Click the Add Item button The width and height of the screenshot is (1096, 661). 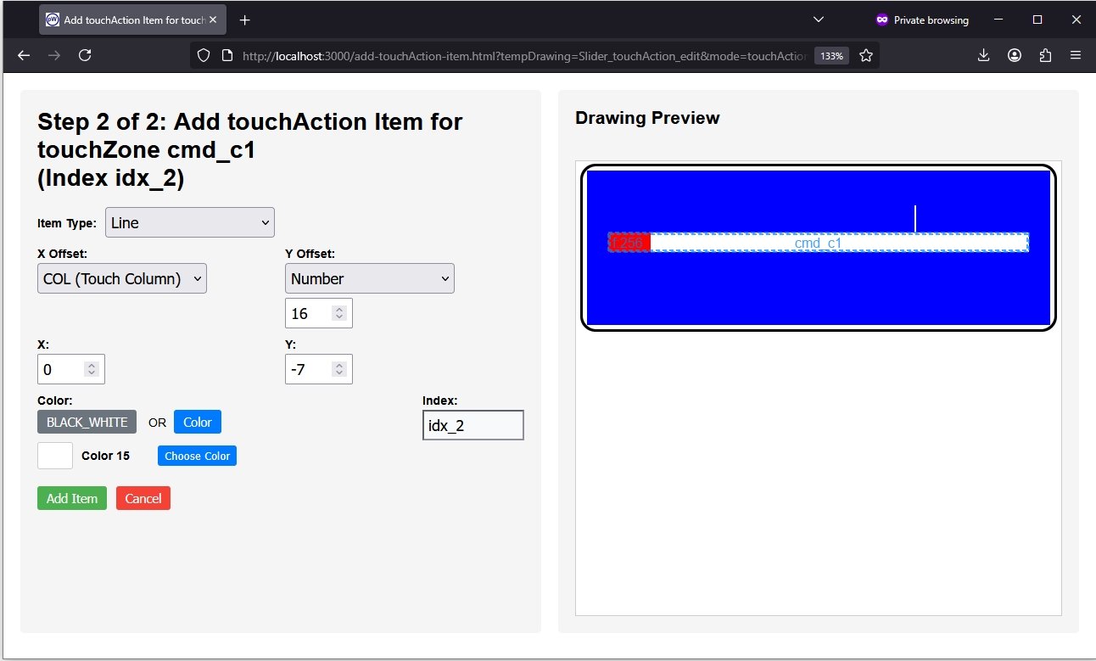(72, 498)
